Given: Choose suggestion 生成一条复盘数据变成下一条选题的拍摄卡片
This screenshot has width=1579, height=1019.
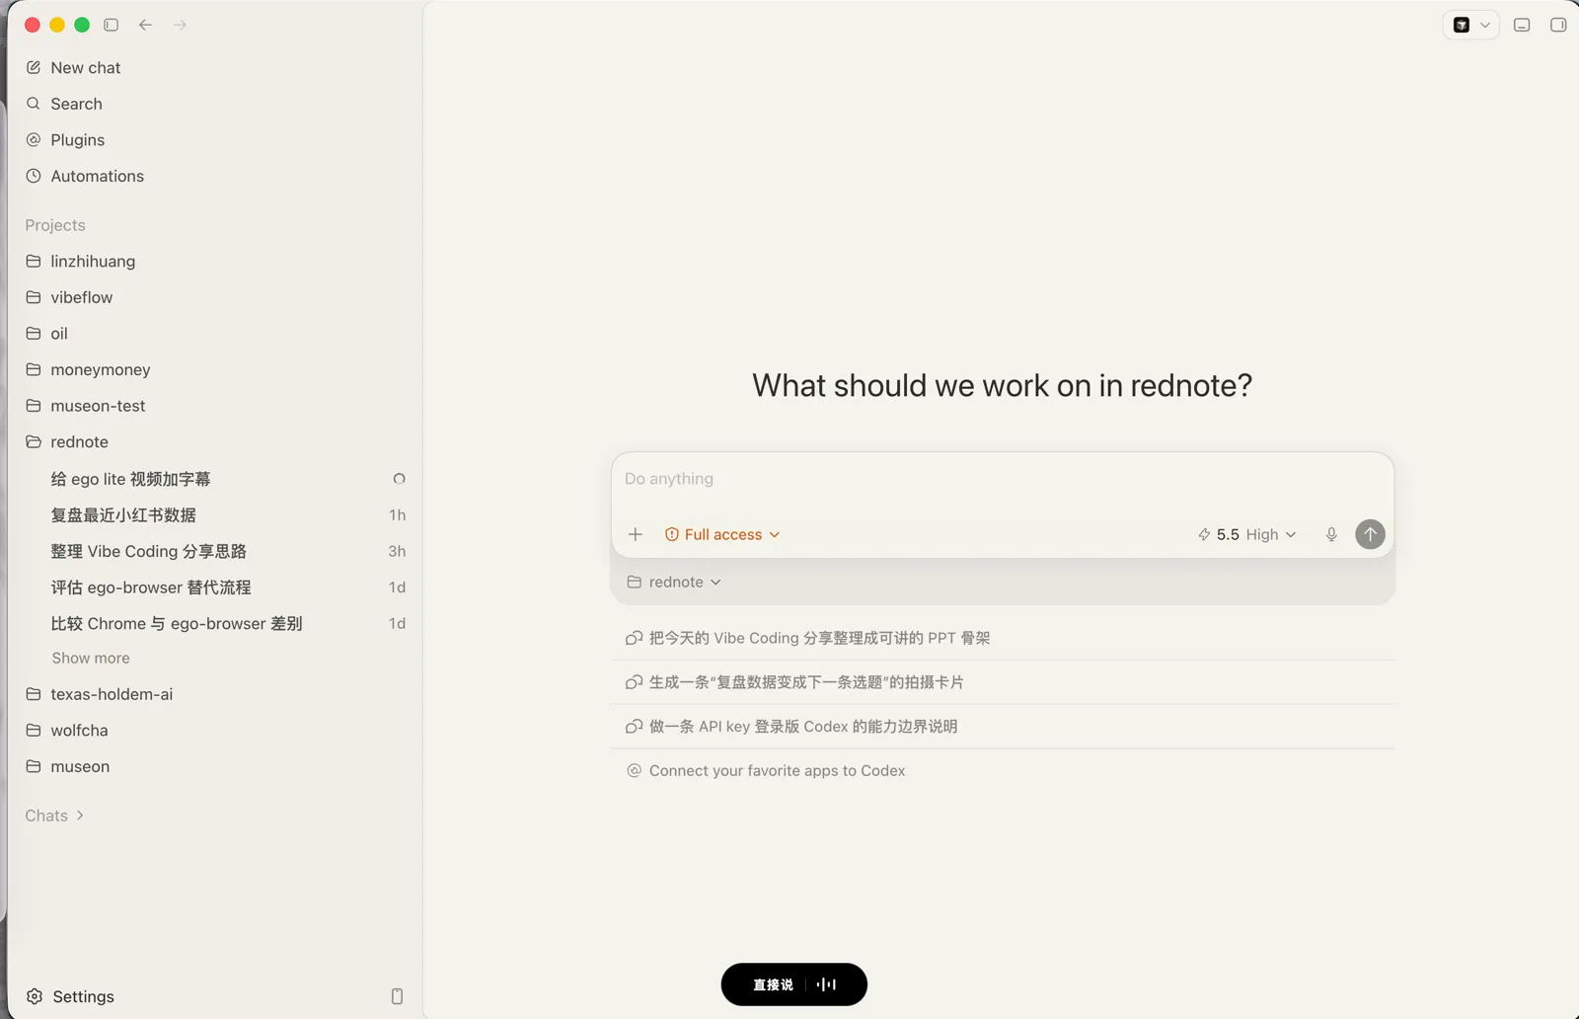Looking at the screenshot, I should 1003,682.
